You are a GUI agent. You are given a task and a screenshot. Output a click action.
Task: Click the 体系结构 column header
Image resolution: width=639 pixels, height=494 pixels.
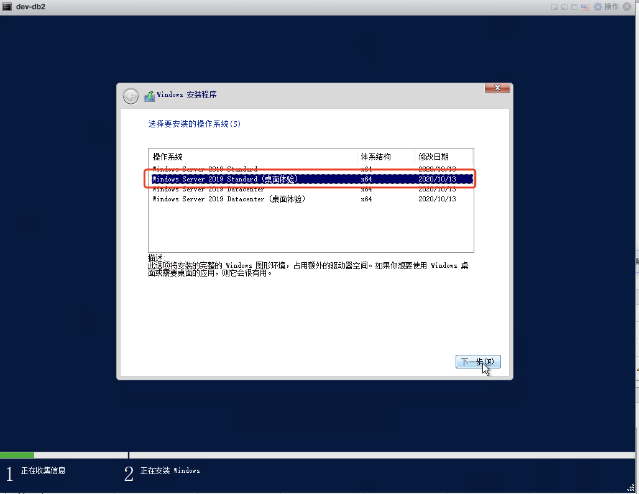pyautogui.click(x=376, y=157)
